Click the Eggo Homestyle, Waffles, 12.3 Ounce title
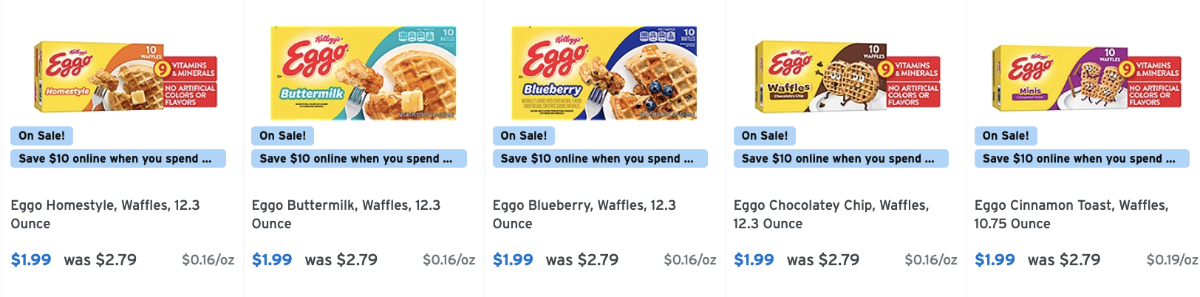1200x297 pixels. pyautogui.click(x=105, y=214)
